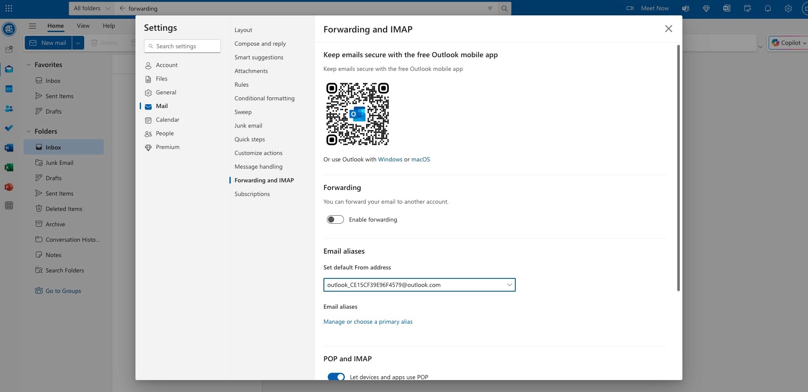Switch to the Help tab
This screenshot has height=392, width=808.
coord(109,26)
